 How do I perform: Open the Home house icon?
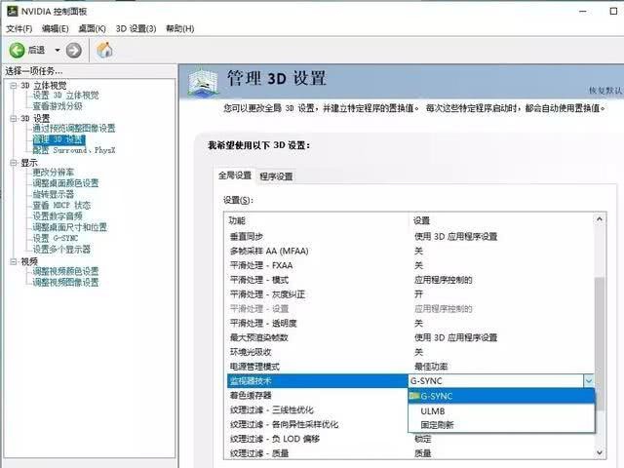(x=104, y=50)
